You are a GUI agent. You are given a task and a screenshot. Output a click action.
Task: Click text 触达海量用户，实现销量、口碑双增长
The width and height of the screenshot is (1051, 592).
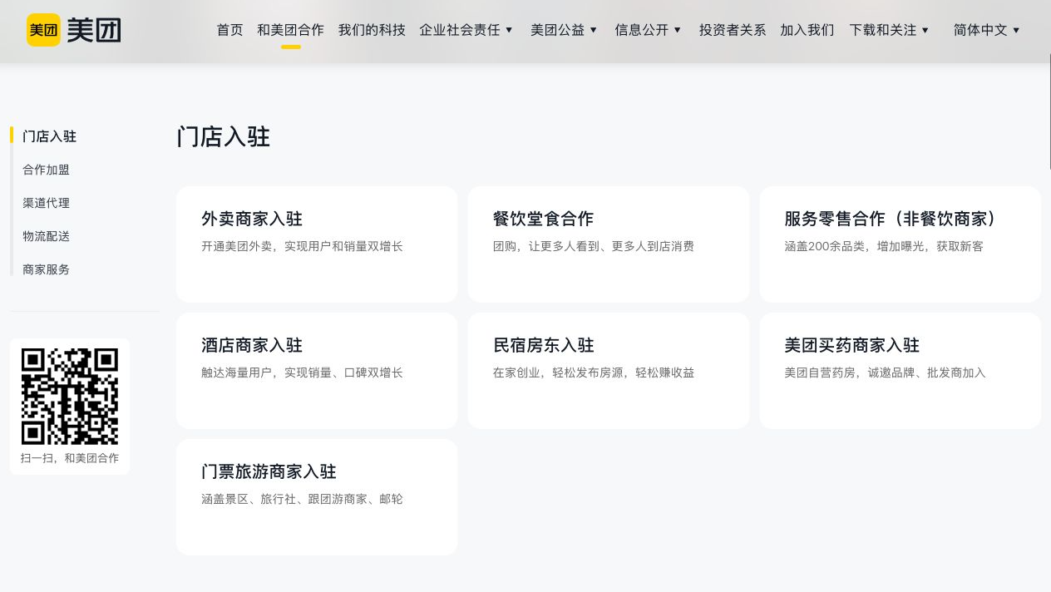pyautogui.click(x=302, y=372)
